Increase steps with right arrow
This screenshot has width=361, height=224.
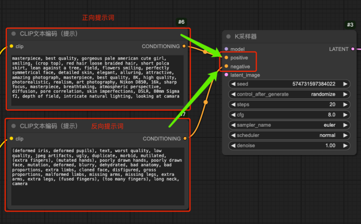(x=345, y=105)
